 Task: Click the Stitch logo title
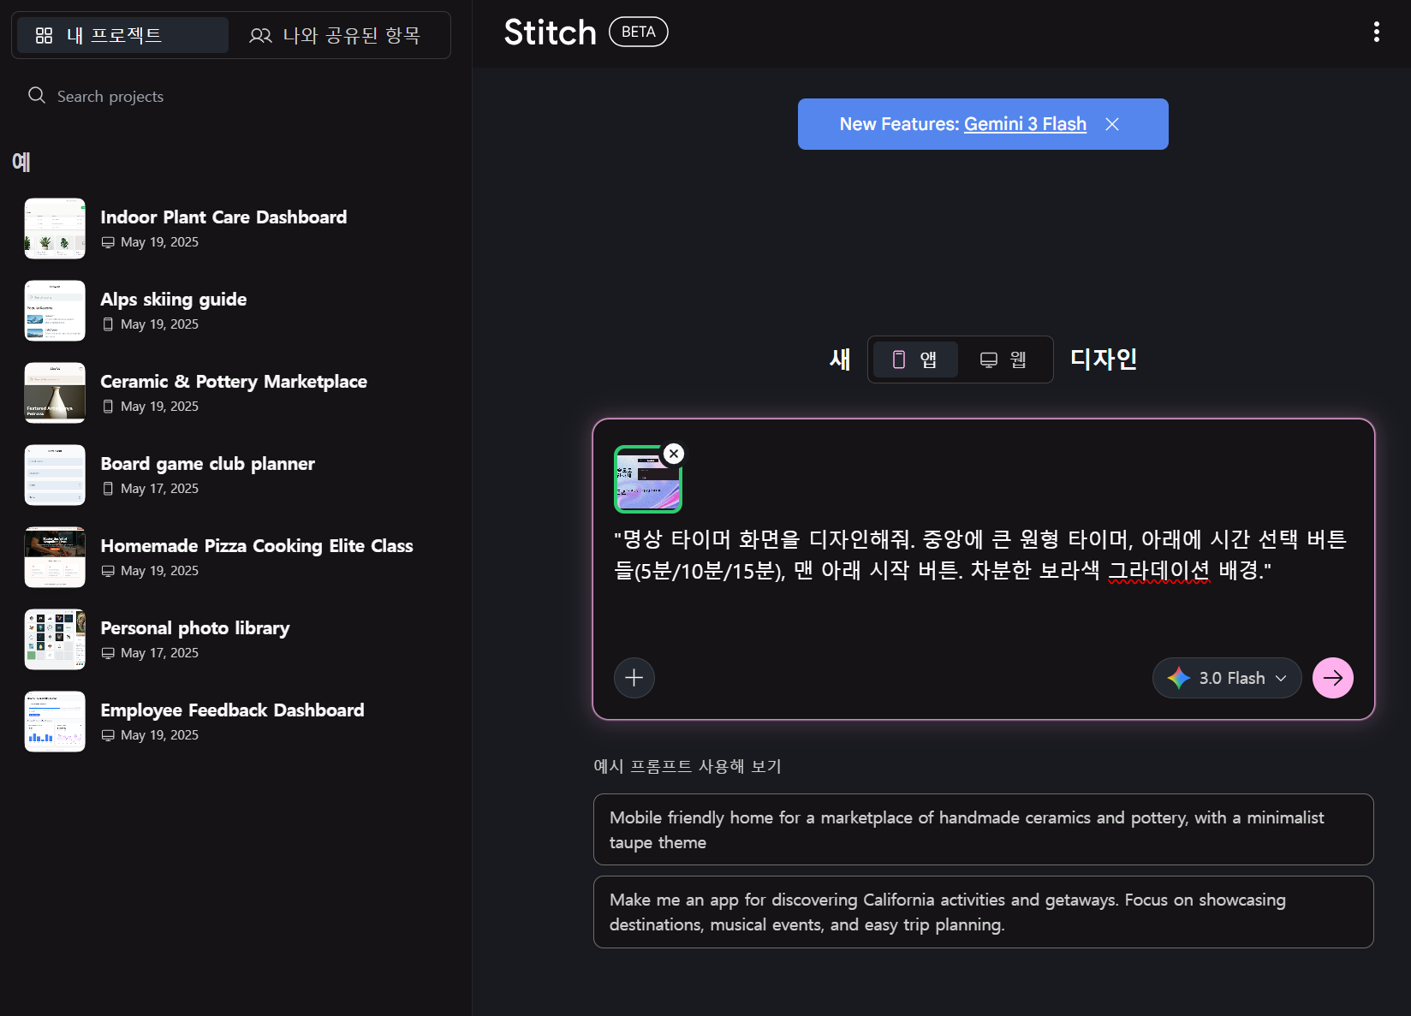[550, 33]
